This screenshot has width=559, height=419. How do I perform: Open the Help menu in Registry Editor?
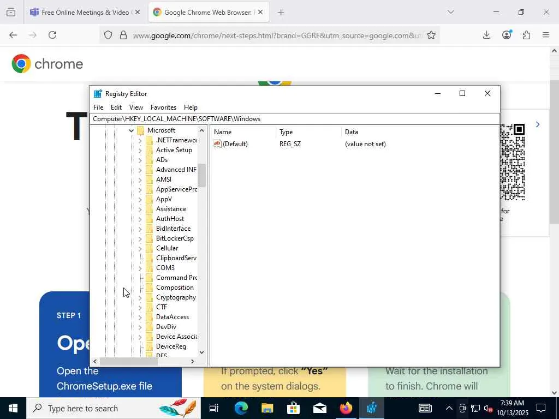[191, 107]
